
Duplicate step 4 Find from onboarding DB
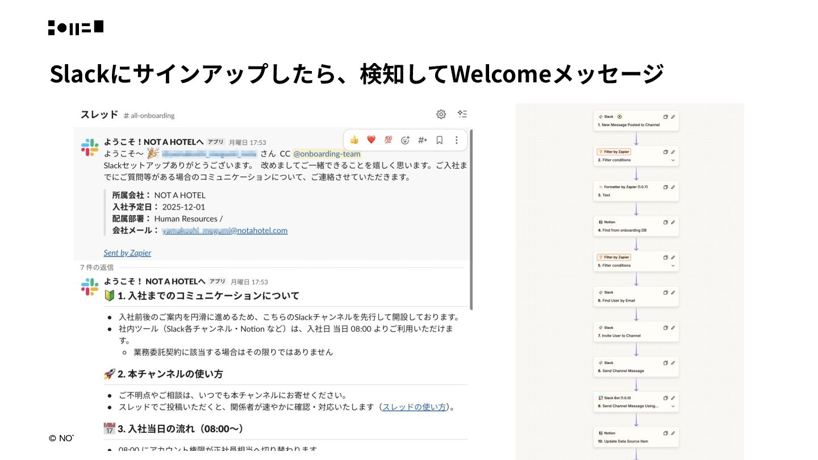666,222
